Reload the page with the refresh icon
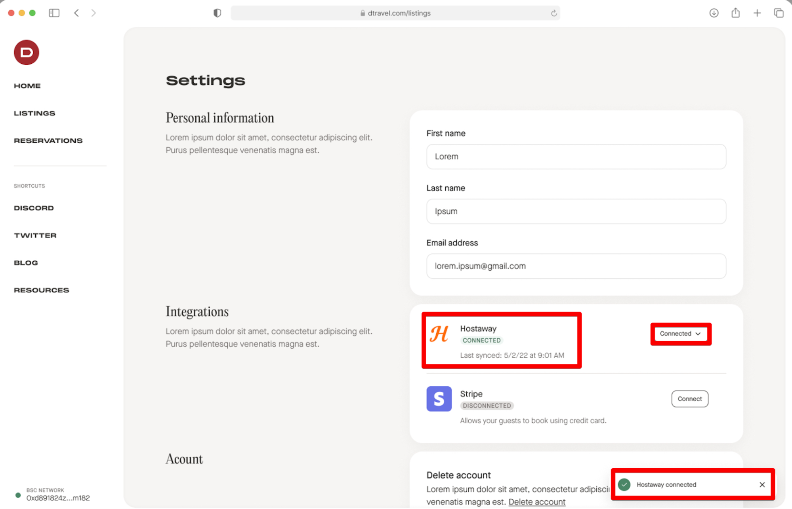 [553, 13]
